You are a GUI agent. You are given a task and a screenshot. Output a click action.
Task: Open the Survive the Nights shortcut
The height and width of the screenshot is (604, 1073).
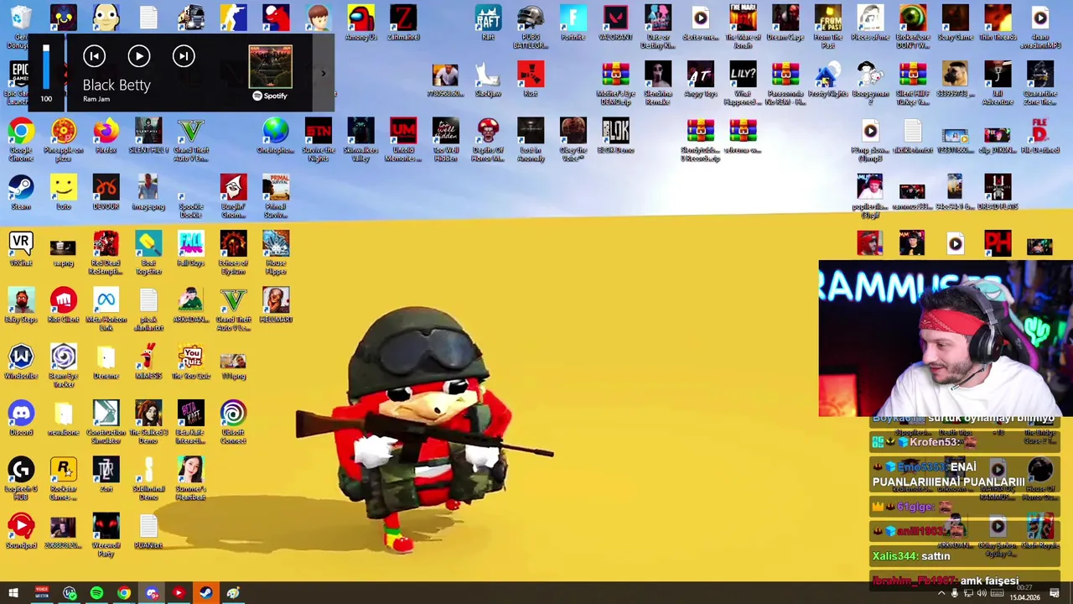pyautogui.click(x=318, y=140)
